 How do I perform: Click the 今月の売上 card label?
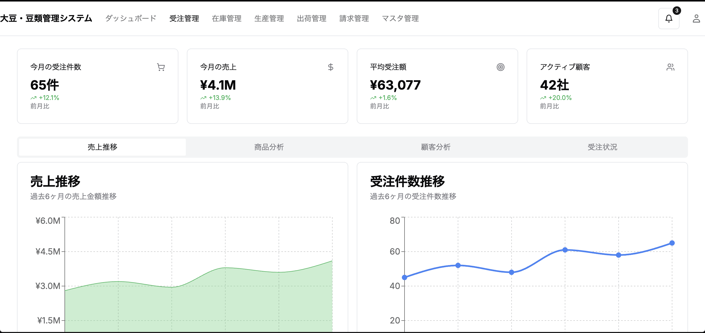(218, 67)
